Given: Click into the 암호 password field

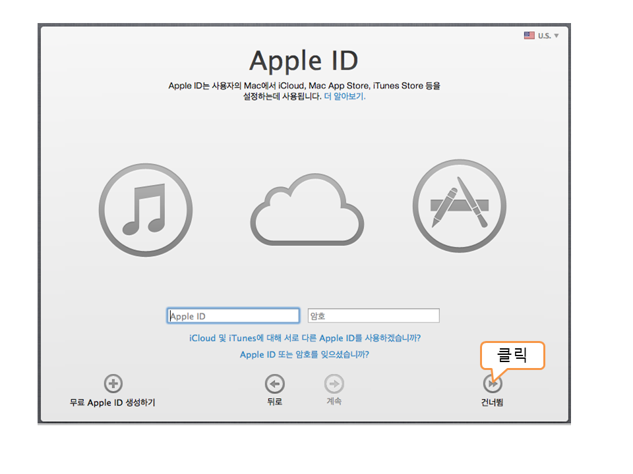Looking at the screenshot, I should 373,316.
